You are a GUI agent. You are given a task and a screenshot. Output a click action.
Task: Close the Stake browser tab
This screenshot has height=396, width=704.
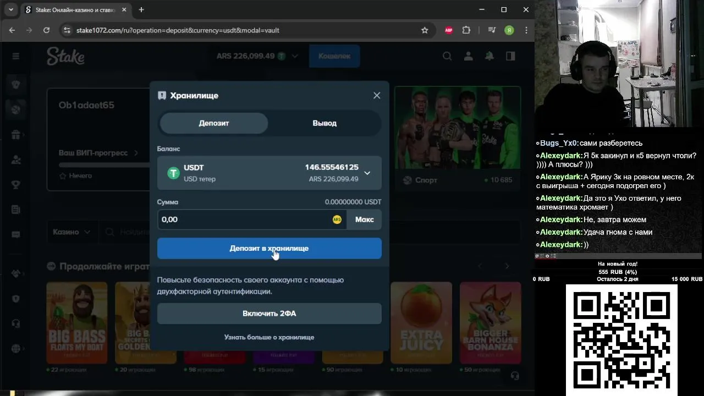(125, 10)
